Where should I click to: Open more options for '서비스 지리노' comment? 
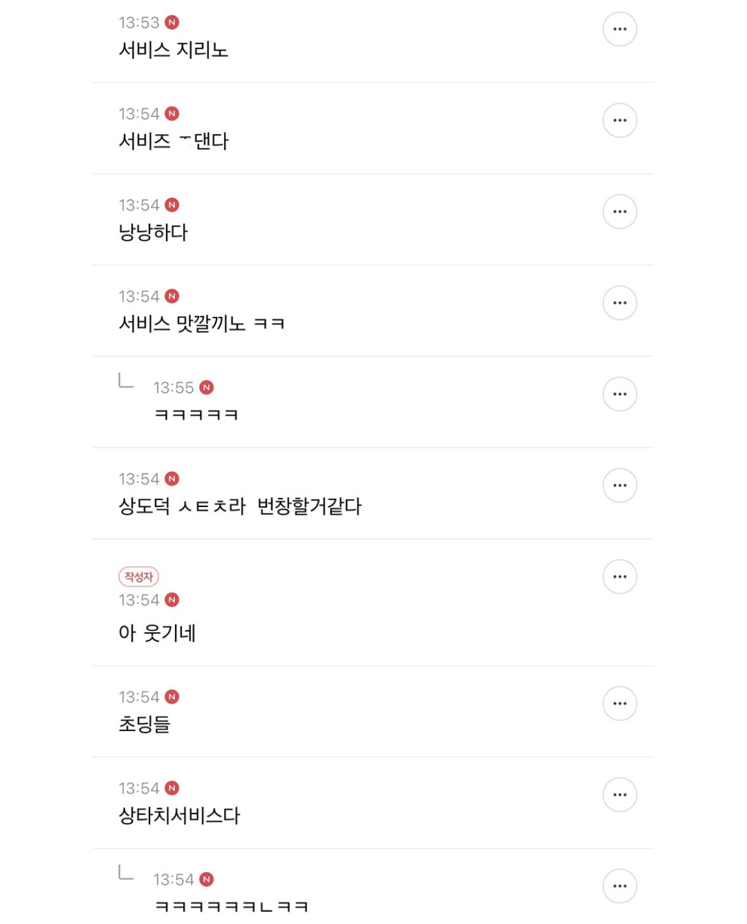[x=619, y=29]
